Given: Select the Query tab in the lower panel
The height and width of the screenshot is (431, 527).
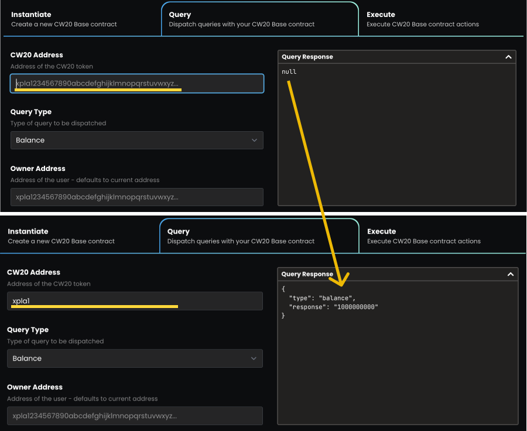Looking at the screenshot, I should click(259, 236).
